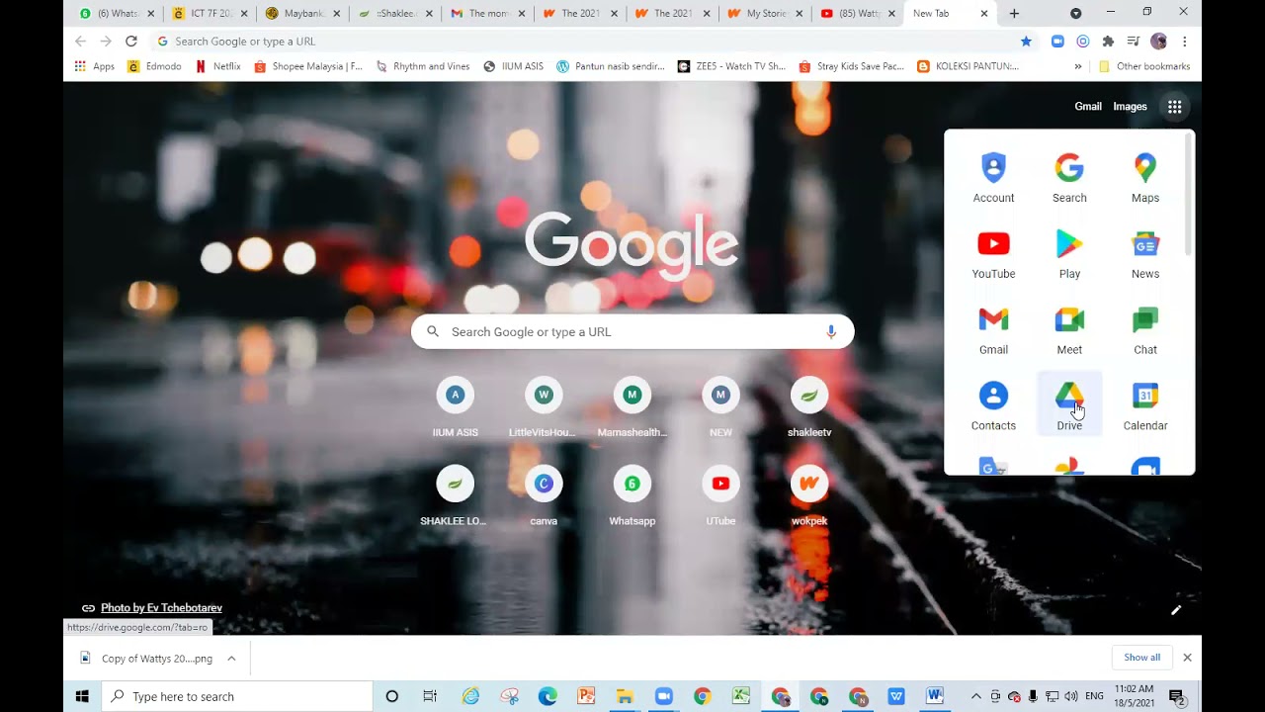The height and width of the screenshot is (712, 1265).
Task: Reload the current page
Action: (131, 42)
